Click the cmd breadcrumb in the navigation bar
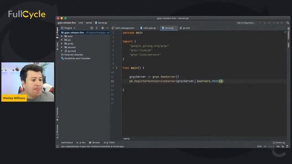 pyautogui.click(x=81, y=23)
